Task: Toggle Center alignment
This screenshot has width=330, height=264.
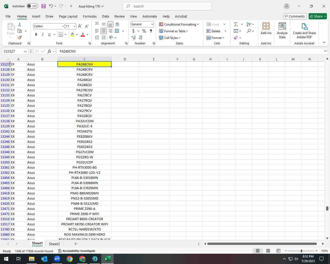Action: click(x=104, y=31)
